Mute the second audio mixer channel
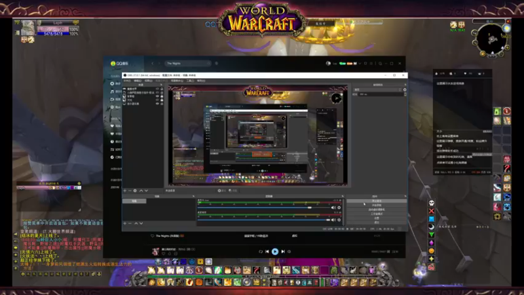Screen dimensions: 524x295 333,220
